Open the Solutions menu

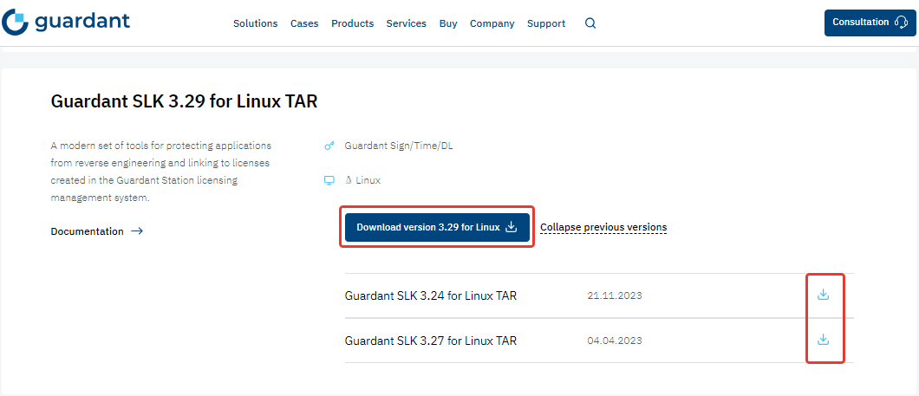255,23
